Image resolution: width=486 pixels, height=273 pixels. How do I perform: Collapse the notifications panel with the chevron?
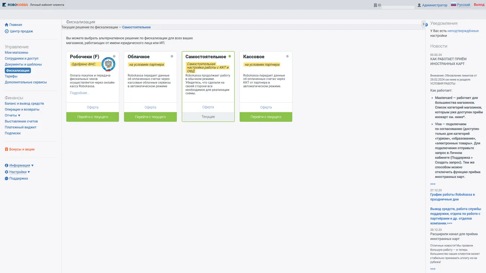424,24
